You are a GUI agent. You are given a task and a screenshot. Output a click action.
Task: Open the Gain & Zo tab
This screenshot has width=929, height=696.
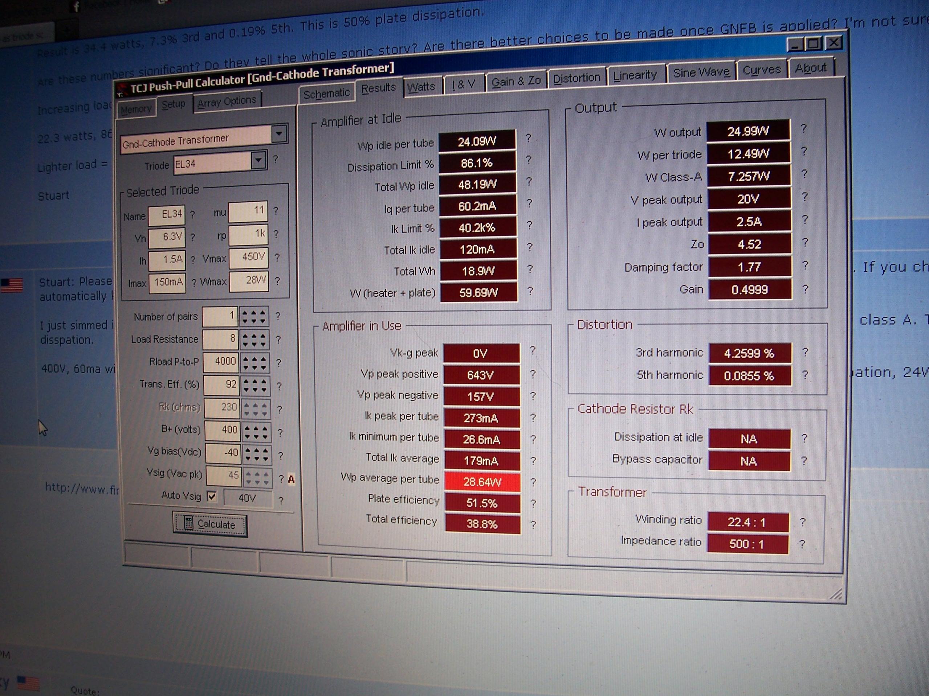pos(516,81)
